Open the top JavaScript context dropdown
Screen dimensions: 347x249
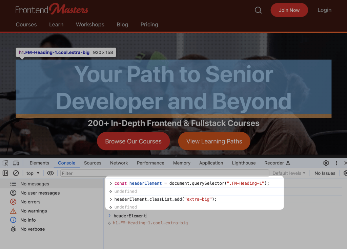tap(33, 173)
